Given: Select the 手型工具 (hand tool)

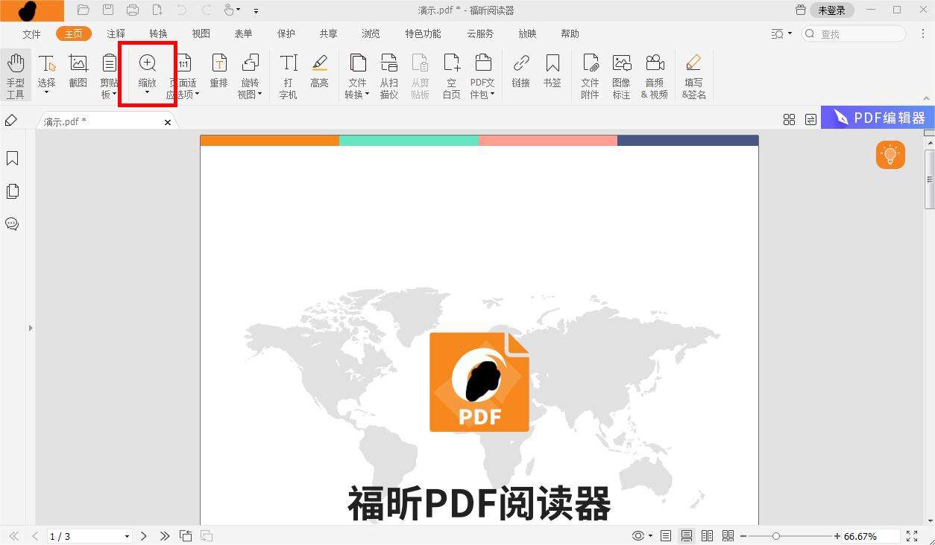Looking at the screenshot, I should [15, 74].
